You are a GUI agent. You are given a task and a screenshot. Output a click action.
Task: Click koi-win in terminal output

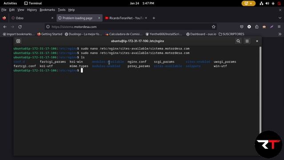76,62
